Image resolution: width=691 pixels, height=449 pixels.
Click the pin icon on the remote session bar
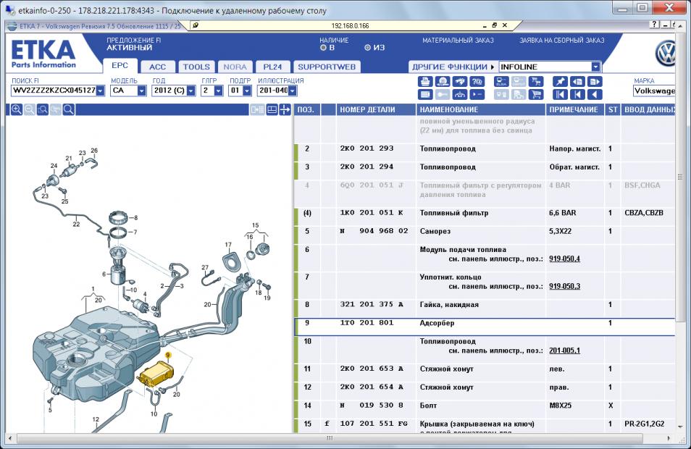pyautogui.click(x=196, y=25)
